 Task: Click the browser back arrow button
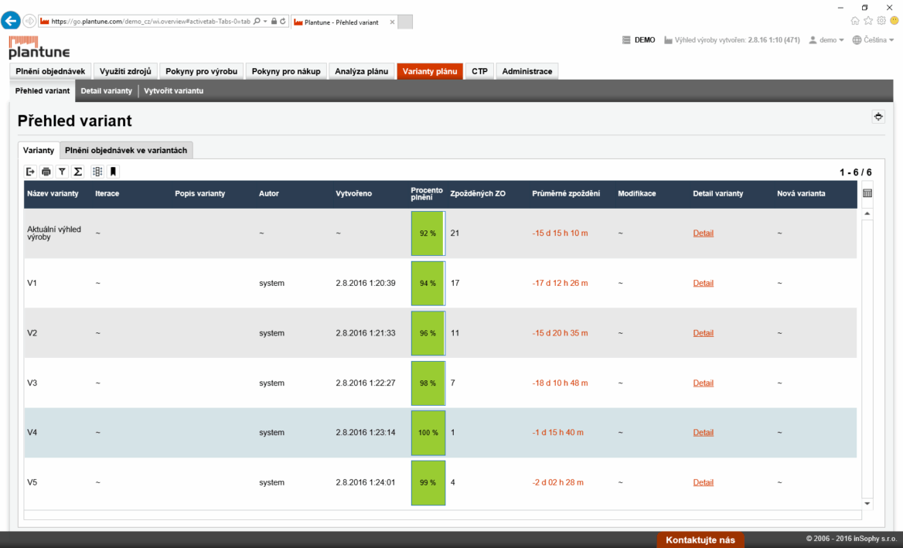point(11,21)
